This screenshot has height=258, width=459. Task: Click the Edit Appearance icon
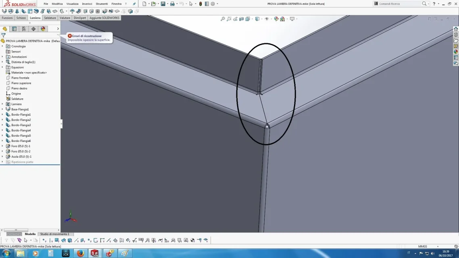[276, 19]
